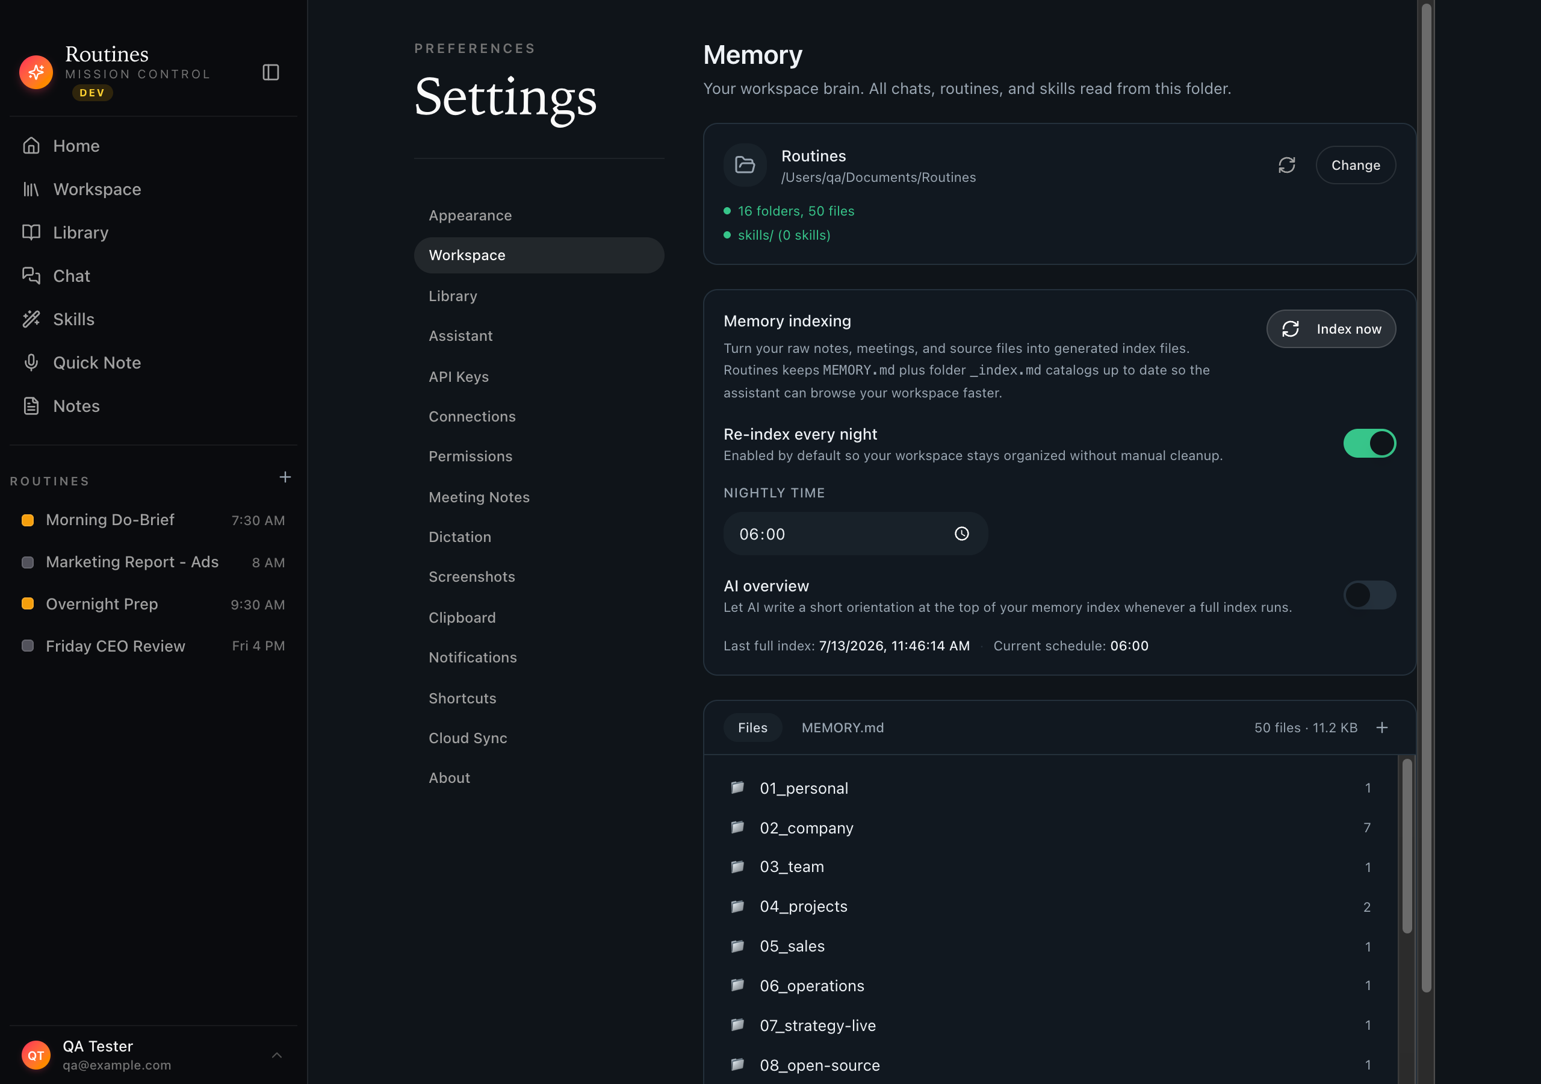This screenshot has width=1541, height=1084.
Task: Expand the 03_team folder
Action: click(1050, 867)
